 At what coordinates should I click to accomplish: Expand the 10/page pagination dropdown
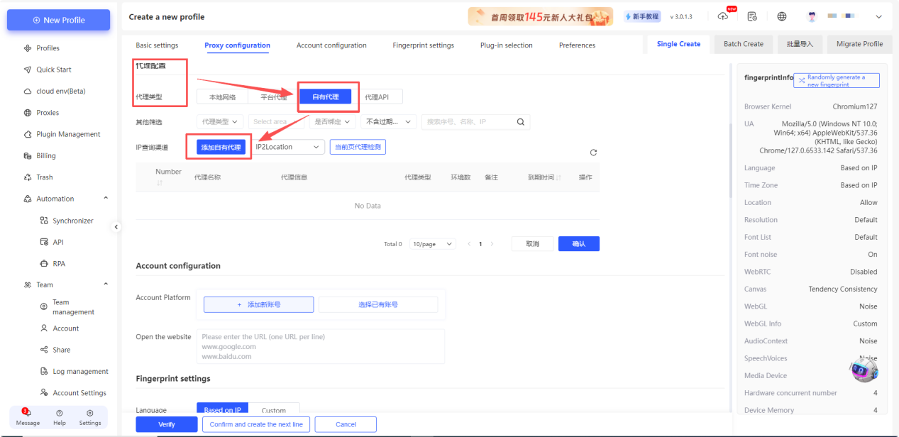433,244
